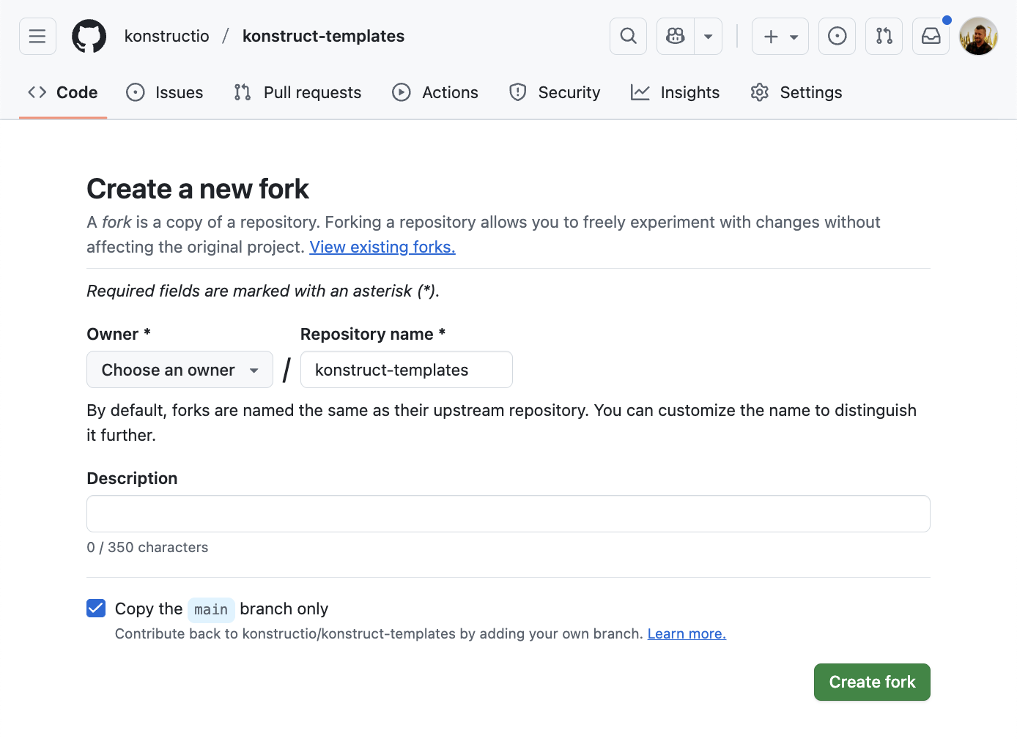Viewport: 1017px width, 744px height.
Task: Toggle Copy the main branch only checkbox
Action: coord(96,608)
